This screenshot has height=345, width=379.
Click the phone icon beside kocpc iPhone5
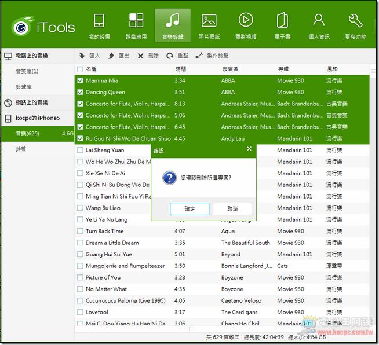click(8, 118)
